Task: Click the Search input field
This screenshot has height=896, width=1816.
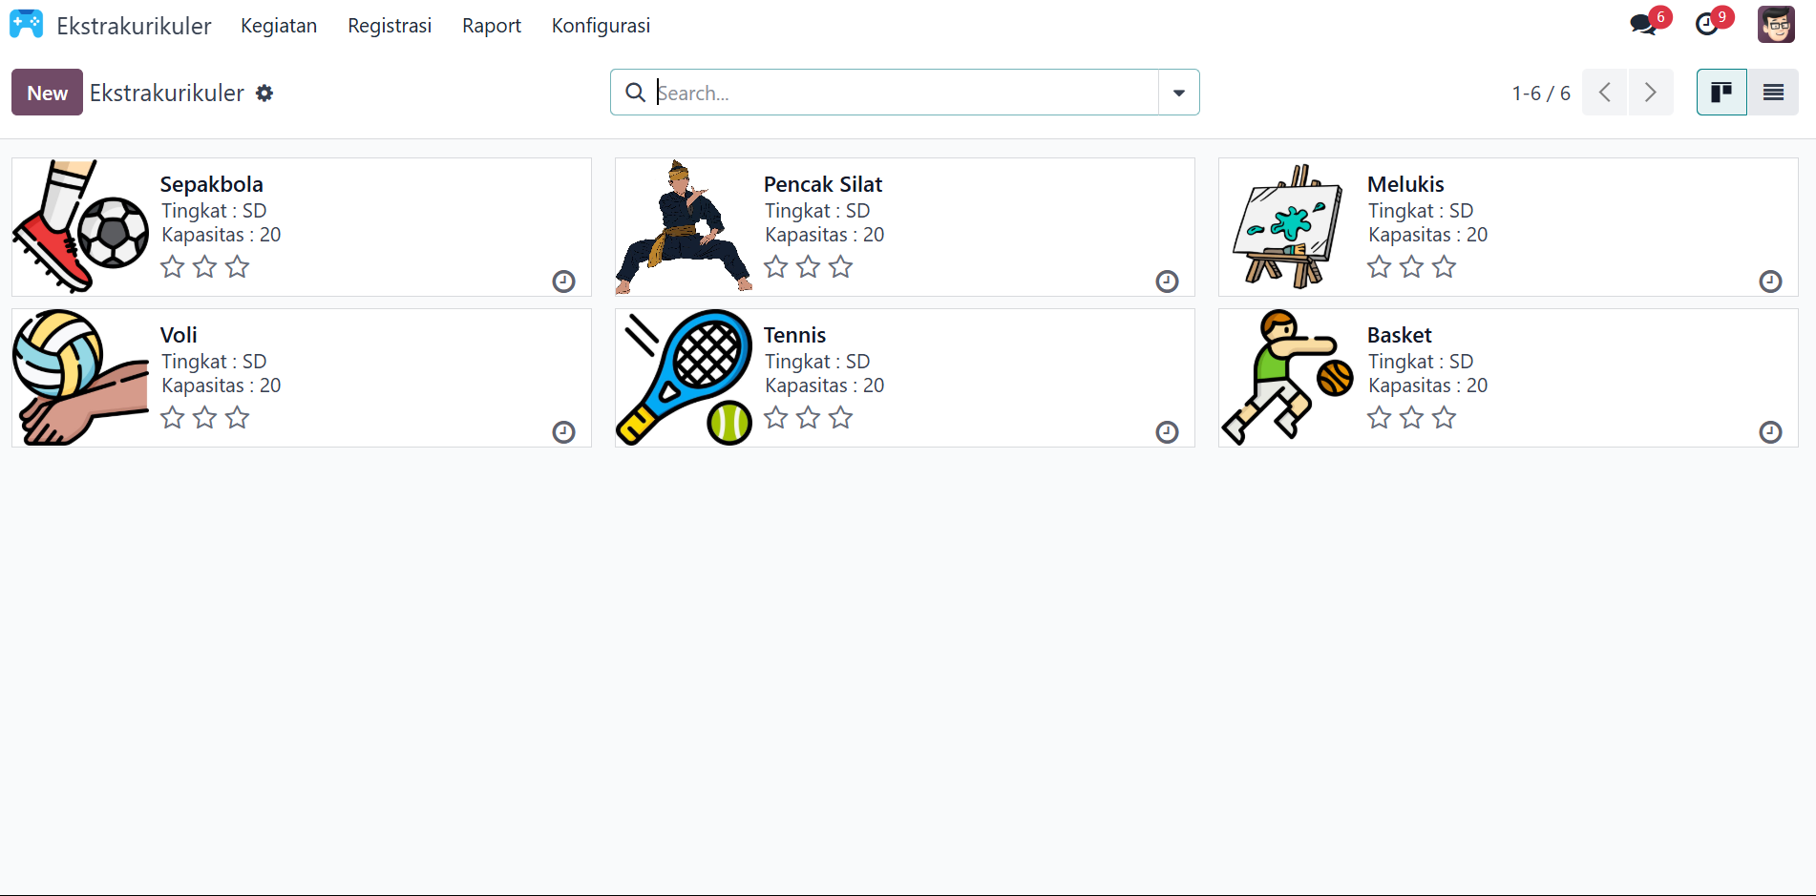Action: point(906,93)
